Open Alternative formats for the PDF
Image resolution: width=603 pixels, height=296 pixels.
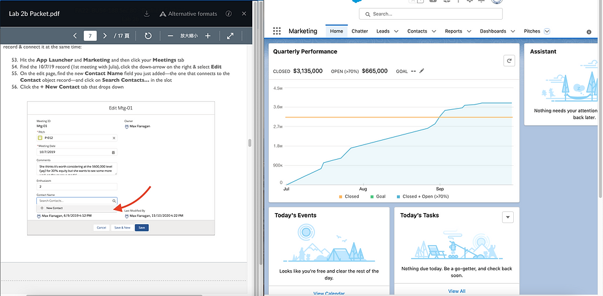[188, 14]
